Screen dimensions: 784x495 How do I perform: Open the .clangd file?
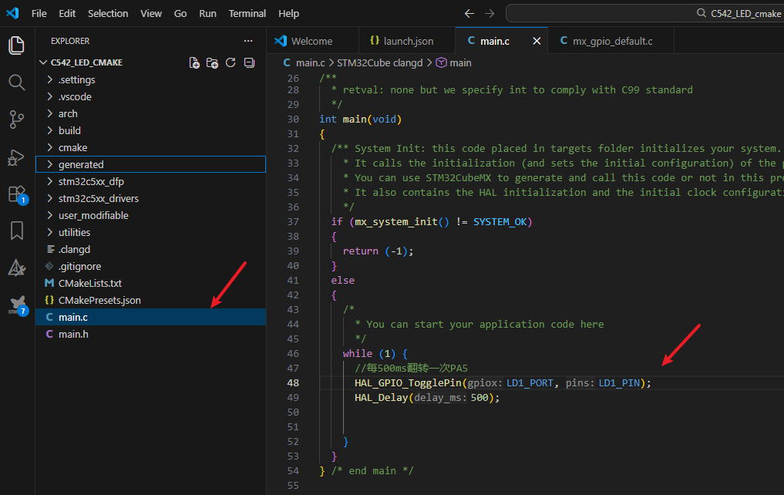click(150, 250)
